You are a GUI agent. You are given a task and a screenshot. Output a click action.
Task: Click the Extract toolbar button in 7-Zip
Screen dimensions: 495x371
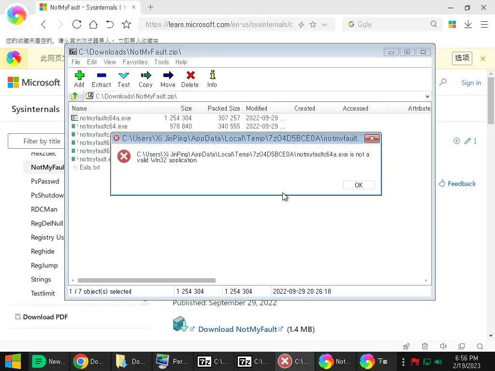pyautogui.click(x=101, y=79)
